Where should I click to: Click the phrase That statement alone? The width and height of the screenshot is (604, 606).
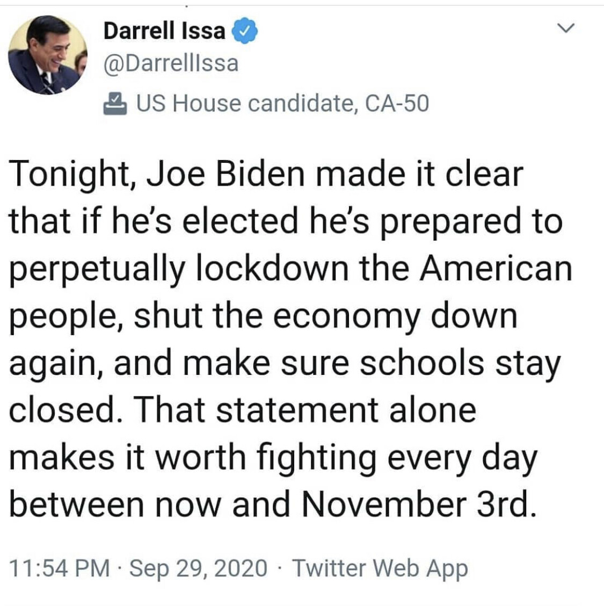click(x=304, y=409)
